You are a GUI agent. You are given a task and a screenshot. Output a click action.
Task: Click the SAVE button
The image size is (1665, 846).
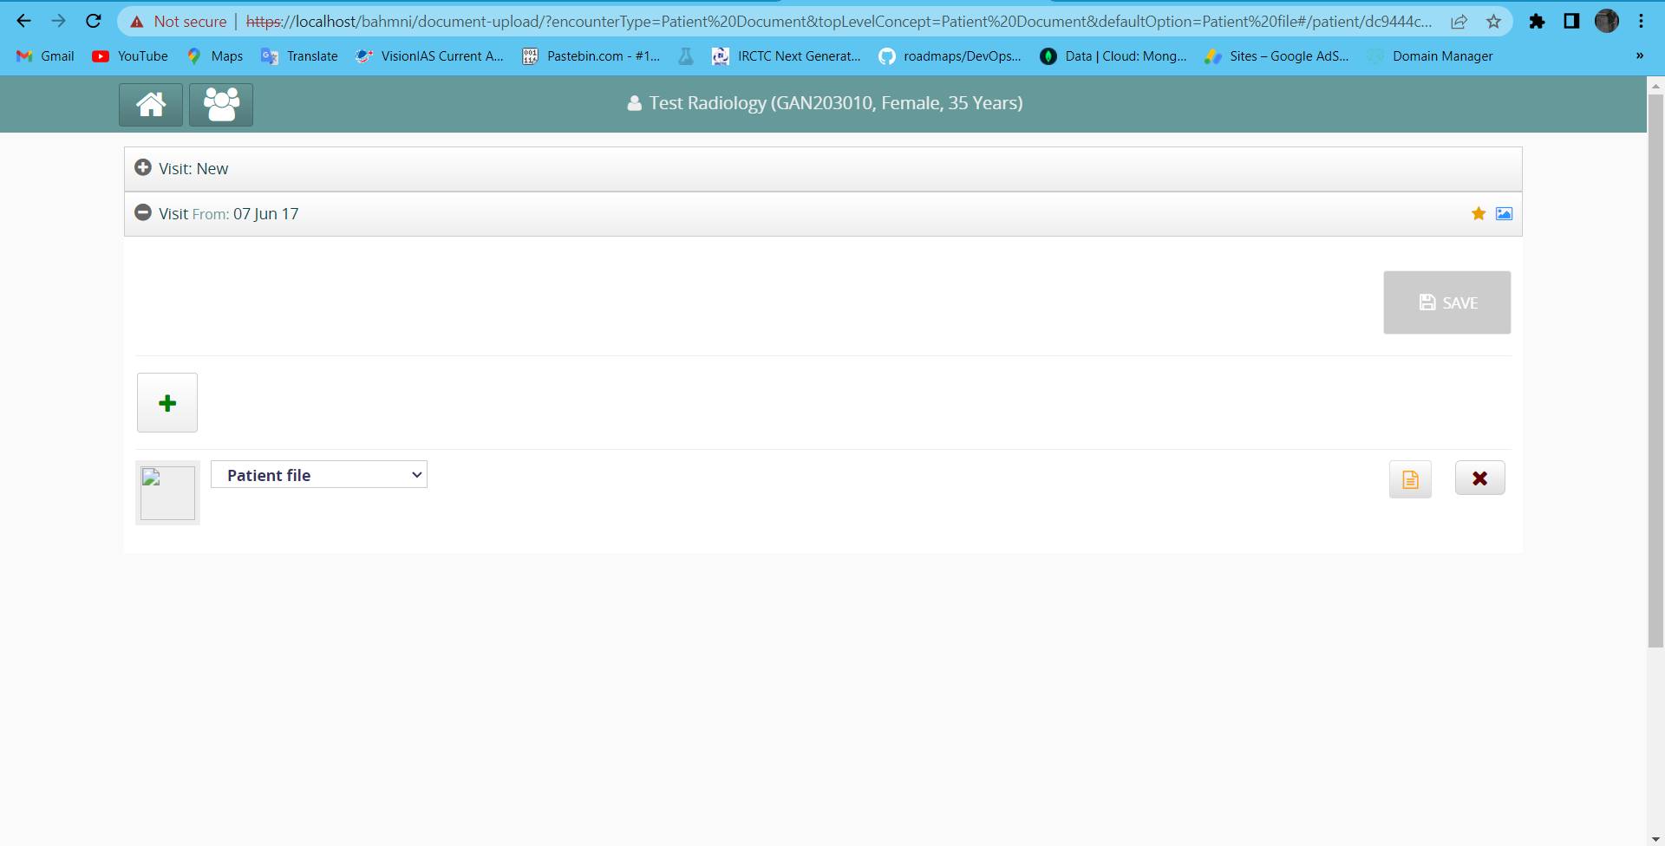[x=1446, y=303]
